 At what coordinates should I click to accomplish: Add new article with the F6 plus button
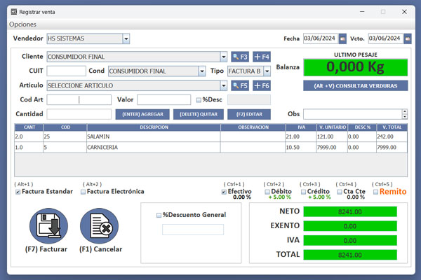(x=262, y=85)
